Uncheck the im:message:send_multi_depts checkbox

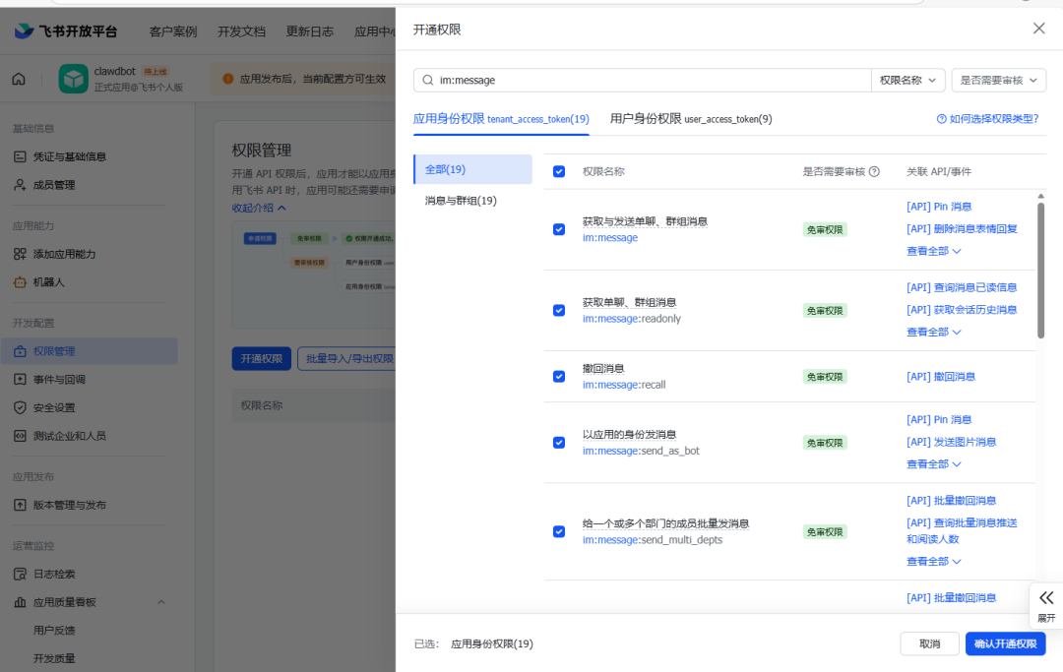pos(559,531)
